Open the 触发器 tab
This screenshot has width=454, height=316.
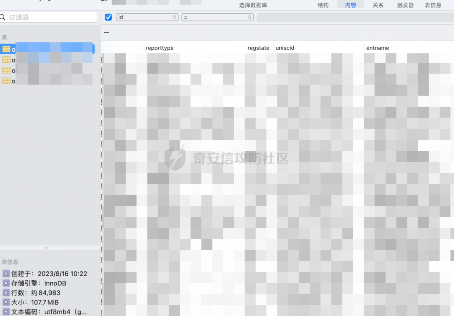pyautogui.click(x=406, y=5)
